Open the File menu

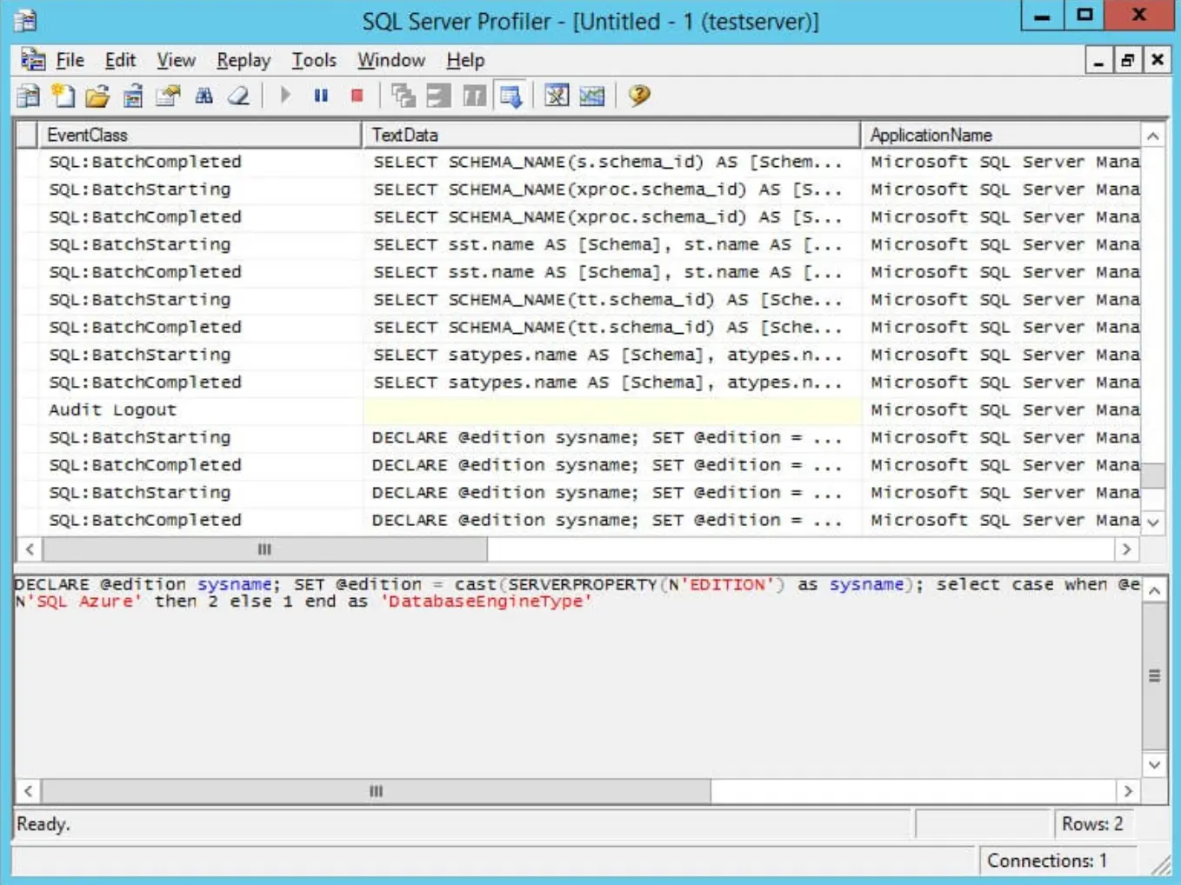70,60
